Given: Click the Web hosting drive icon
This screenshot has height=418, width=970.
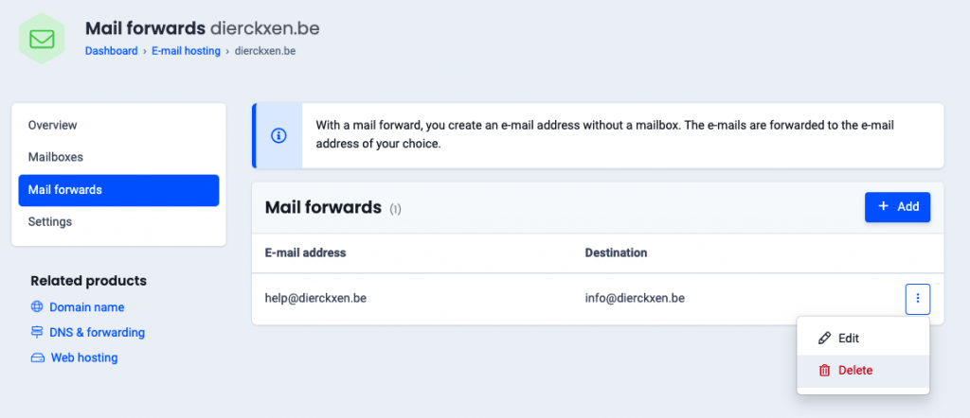Looking at the screenshot, I should [x=37, y=358].
